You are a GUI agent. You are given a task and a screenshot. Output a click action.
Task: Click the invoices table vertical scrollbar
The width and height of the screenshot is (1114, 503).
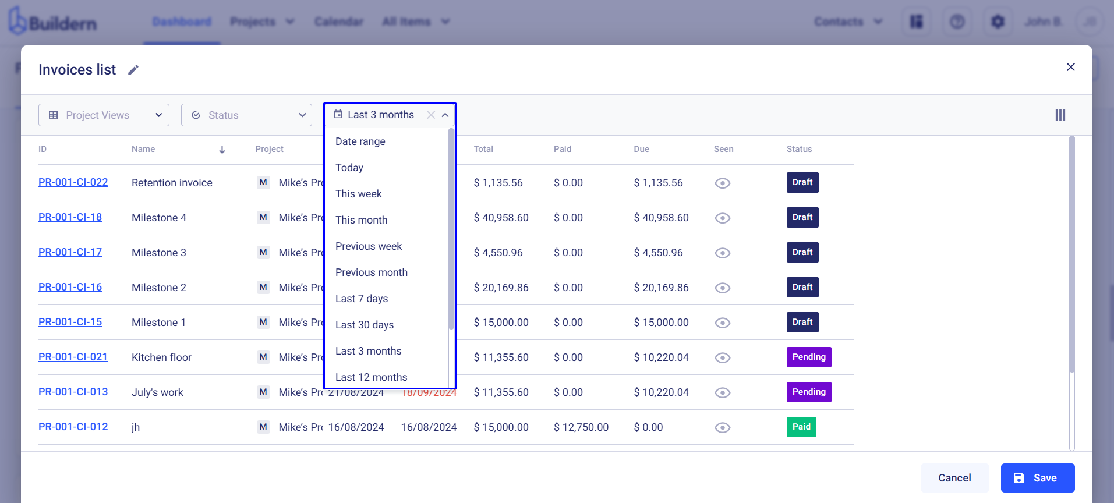[x=1072, y=254]
